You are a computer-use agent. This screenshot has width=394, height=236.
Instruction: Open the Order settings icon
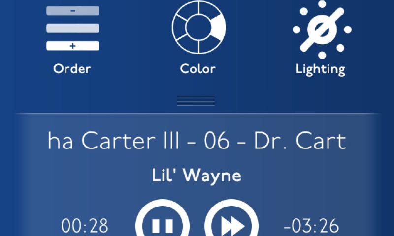[72, 29]
